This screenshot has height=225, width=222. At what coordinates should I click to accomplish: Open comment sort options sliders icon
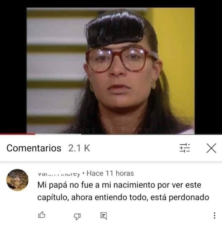185,148
